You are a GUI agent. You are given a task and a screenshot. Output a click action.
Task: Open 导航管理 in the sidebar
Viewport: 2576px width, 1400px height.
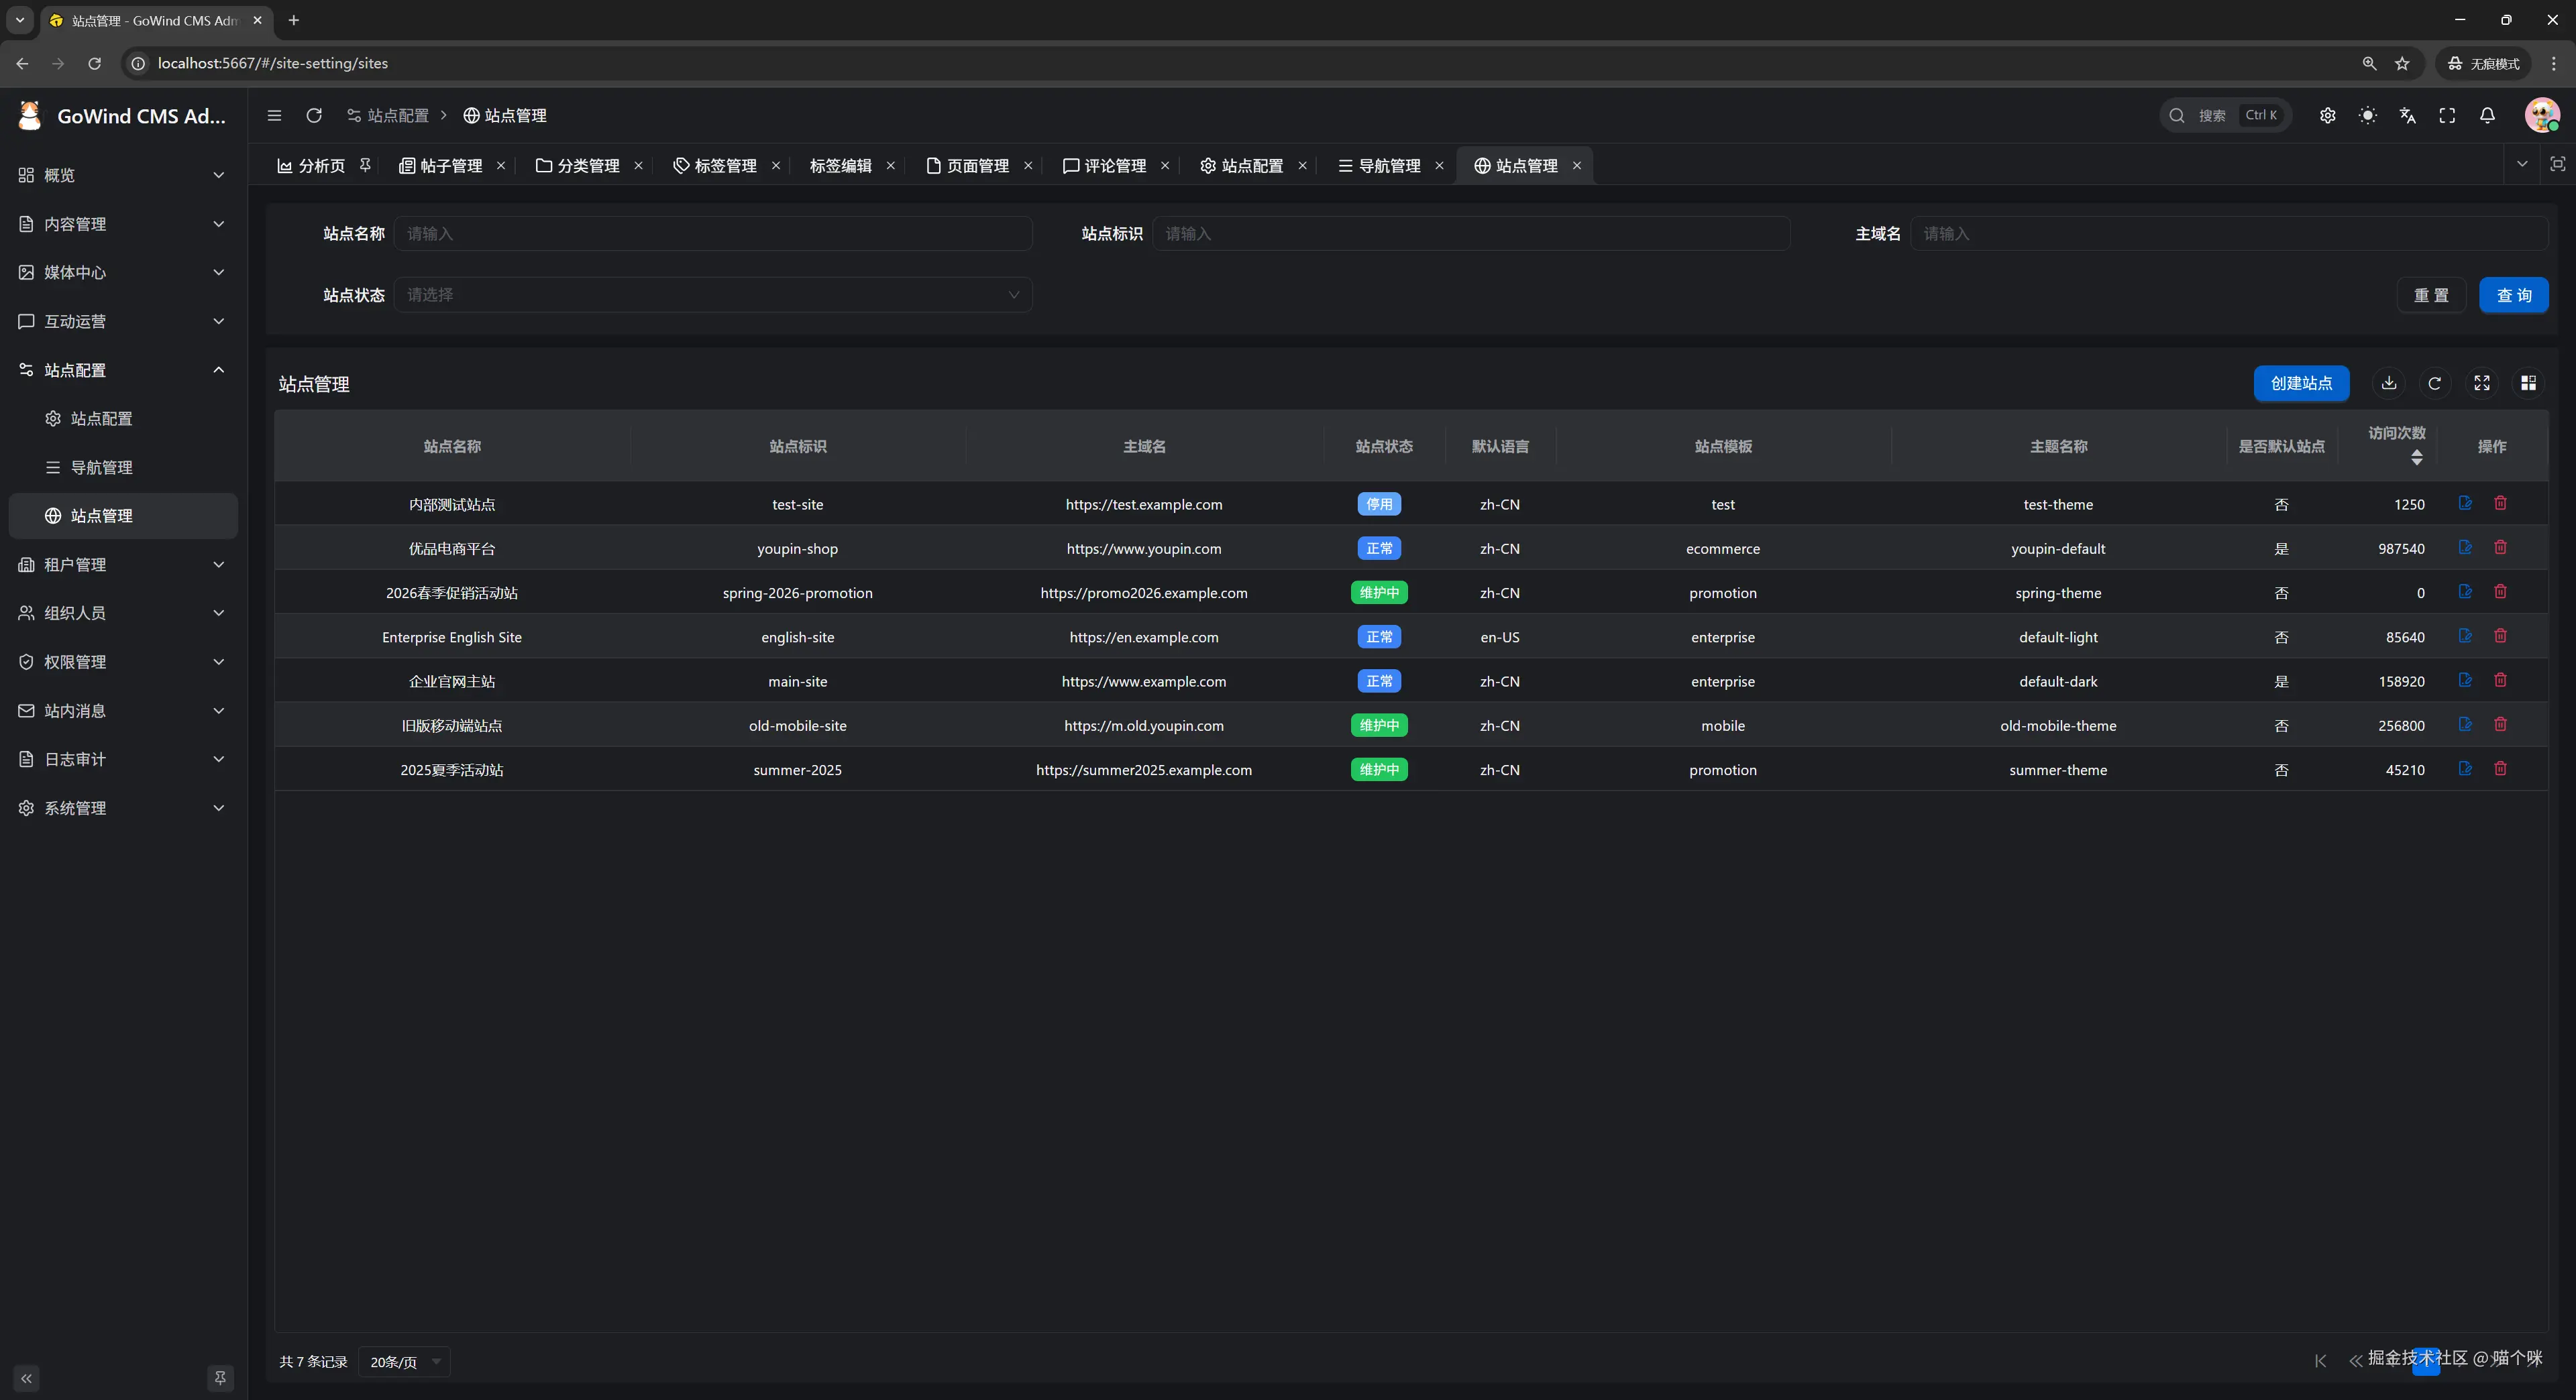(x=101, y=467)
